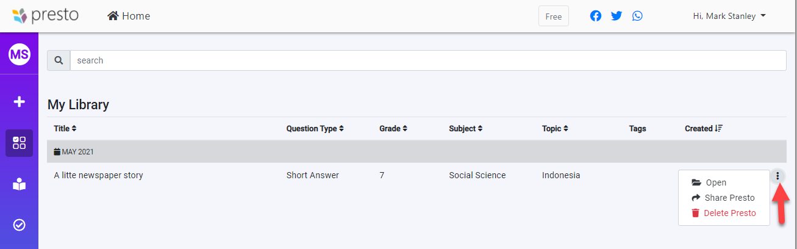The width and height of the screenshot is (797, 249).
Task: Select Share Presto menu option
Action: pos(729,198)
